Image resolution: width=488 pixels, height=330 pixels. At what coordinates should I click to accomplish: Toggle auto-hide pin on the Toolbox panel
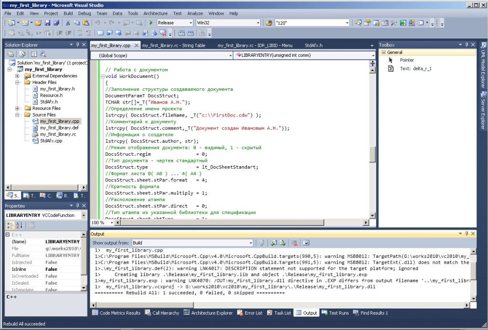pyautogui.click(x=467, y=45)
